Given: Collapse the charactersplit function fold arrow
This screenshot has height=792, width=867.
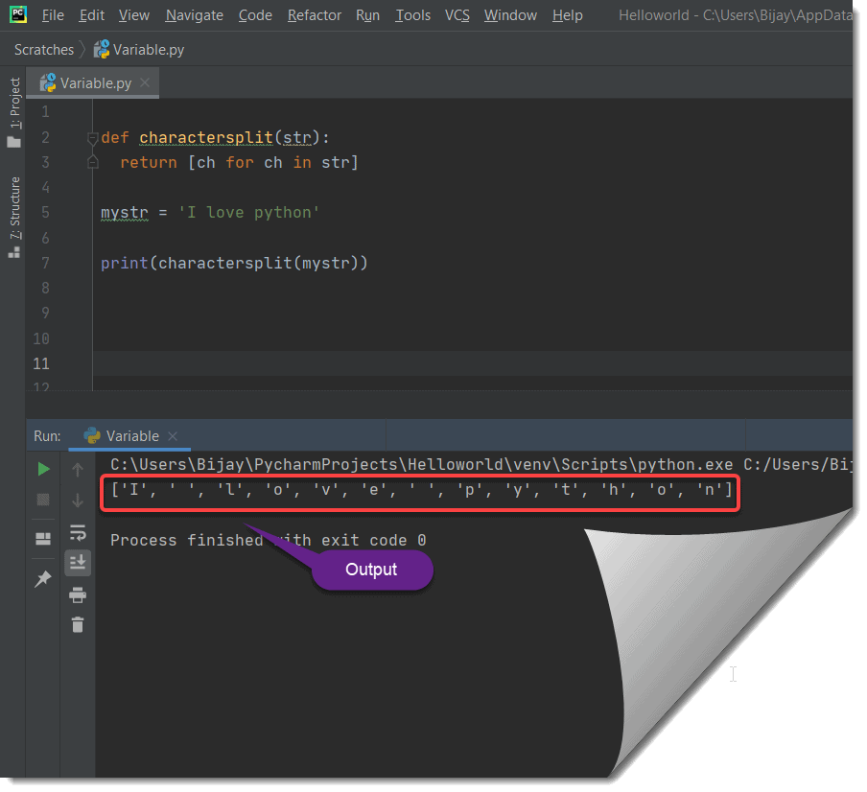Looking at the screenshot, I should click(92, 137).
